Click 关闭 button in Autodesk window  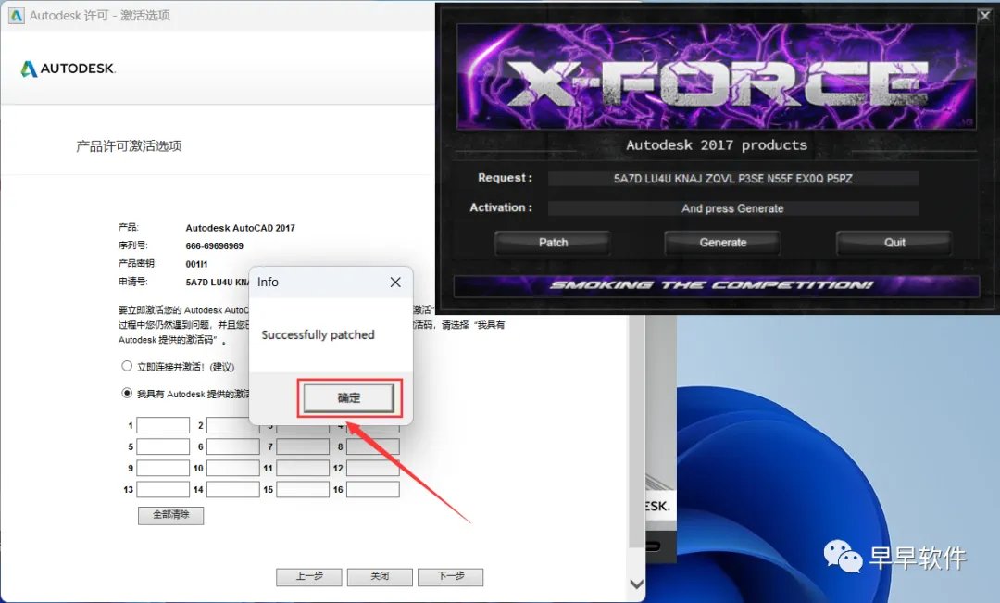(381, 576)
